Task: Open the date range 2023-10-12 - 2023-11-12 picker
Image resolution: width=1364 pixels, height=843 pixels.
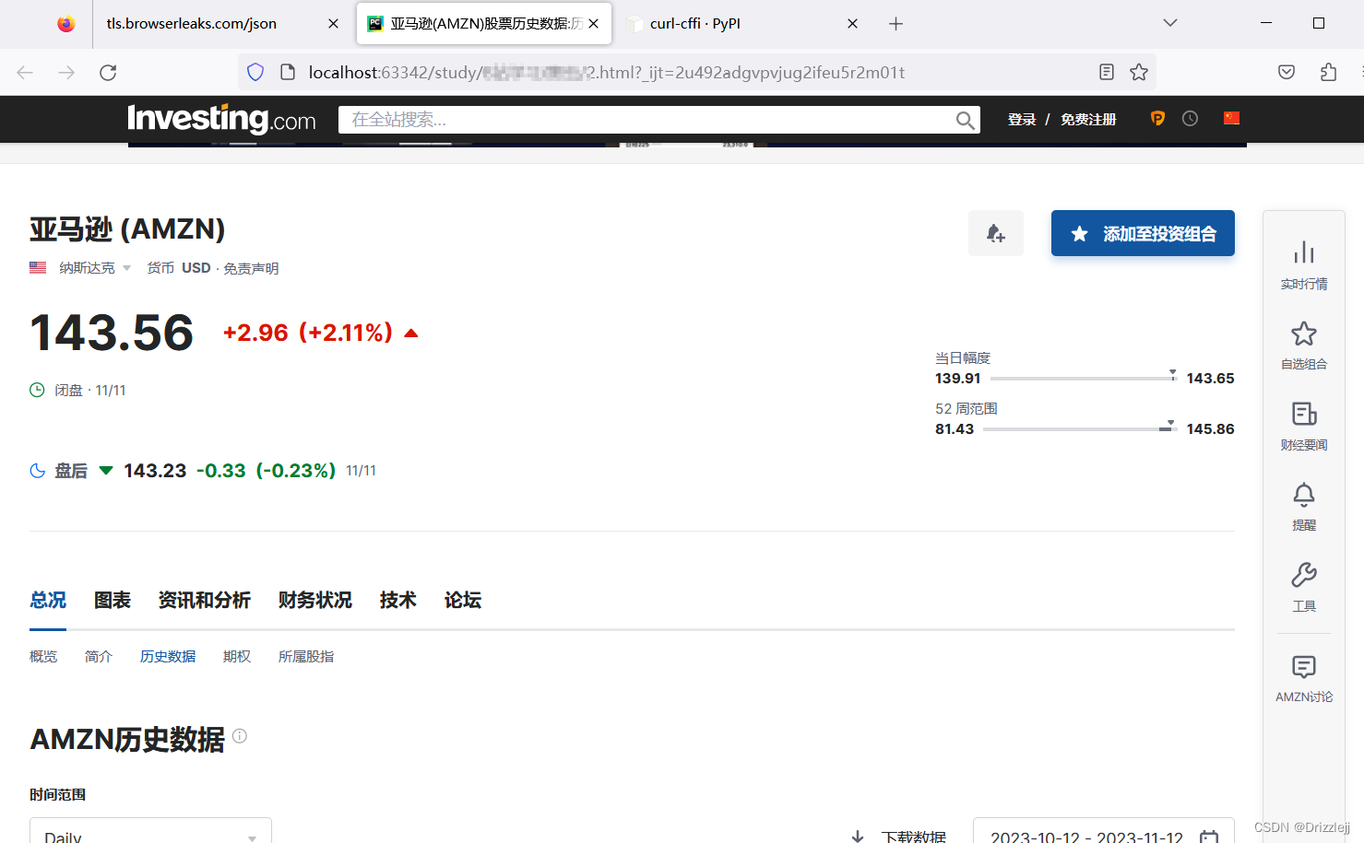Action: pyautogui.click(x=1103, y=832)
